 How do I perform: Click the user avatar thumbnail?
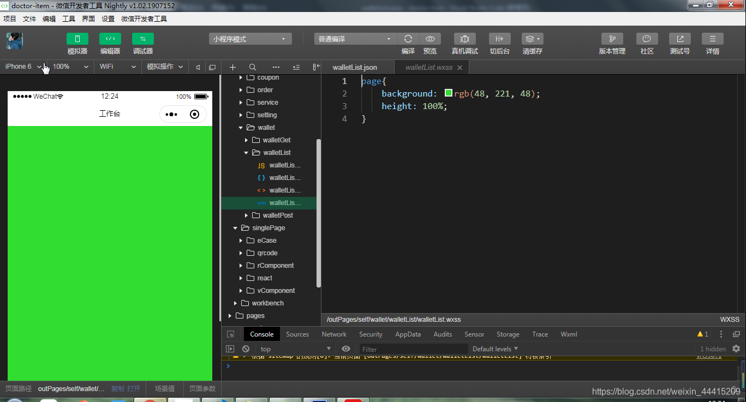[15, 41]
